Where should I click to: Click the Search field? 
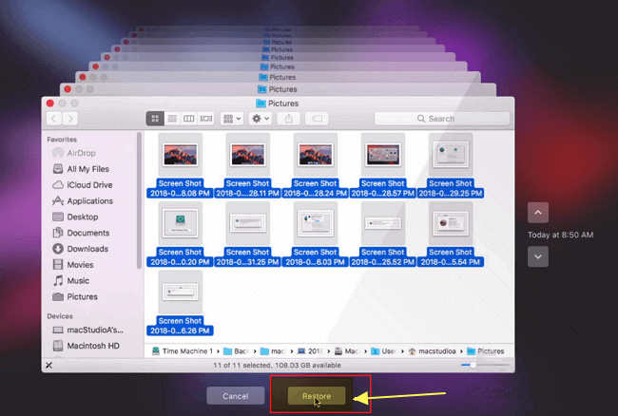(x=442, y=119)
